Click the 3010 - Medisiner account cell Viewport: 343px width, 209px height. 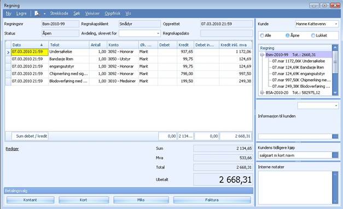(122, 81)
